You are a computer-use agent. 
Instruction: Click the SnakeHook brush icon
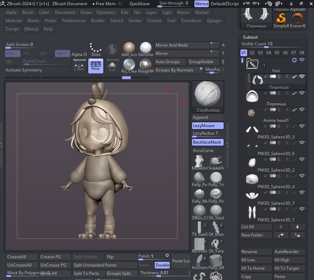coord(216,162)
